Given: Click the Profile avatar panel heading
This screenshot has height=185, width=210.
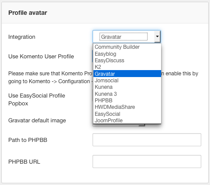Looking at the screenshot, I should (x=28, y=13).
